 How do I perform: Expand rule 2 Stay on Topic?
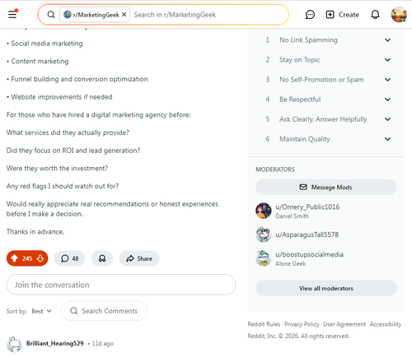pyautogui.click(x=327, y=60)
